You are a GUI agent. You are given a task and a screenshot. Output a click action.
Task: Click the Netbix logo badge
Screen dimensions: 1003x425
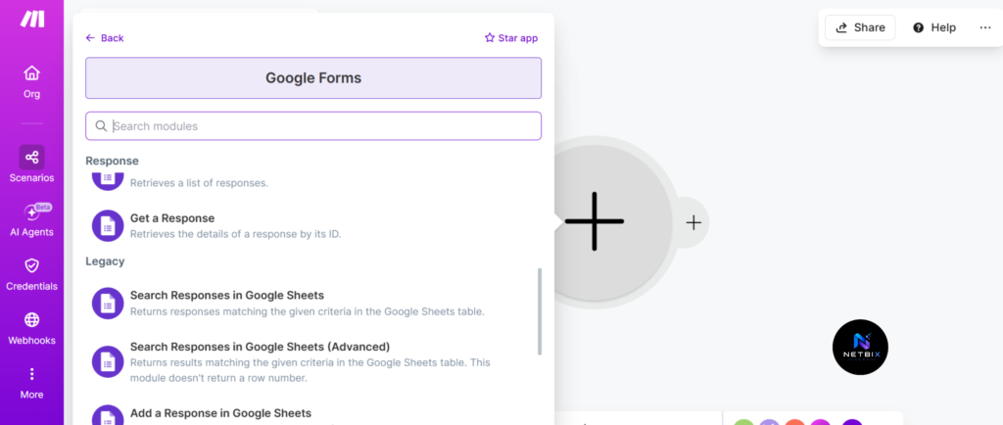[860, 347]
